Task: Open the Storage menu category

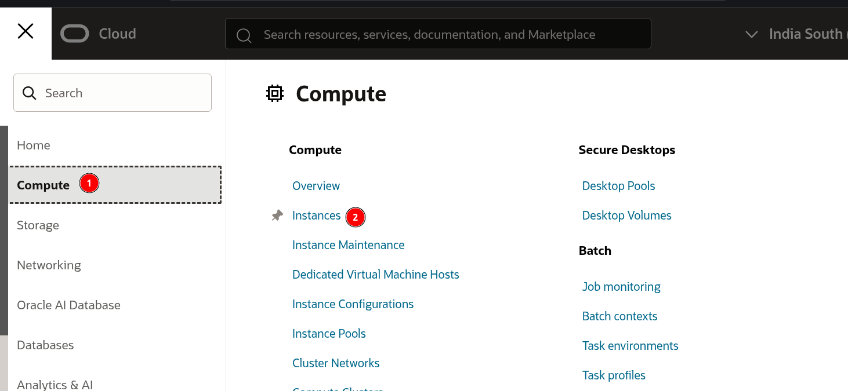Action: click(x=38, y=225)
